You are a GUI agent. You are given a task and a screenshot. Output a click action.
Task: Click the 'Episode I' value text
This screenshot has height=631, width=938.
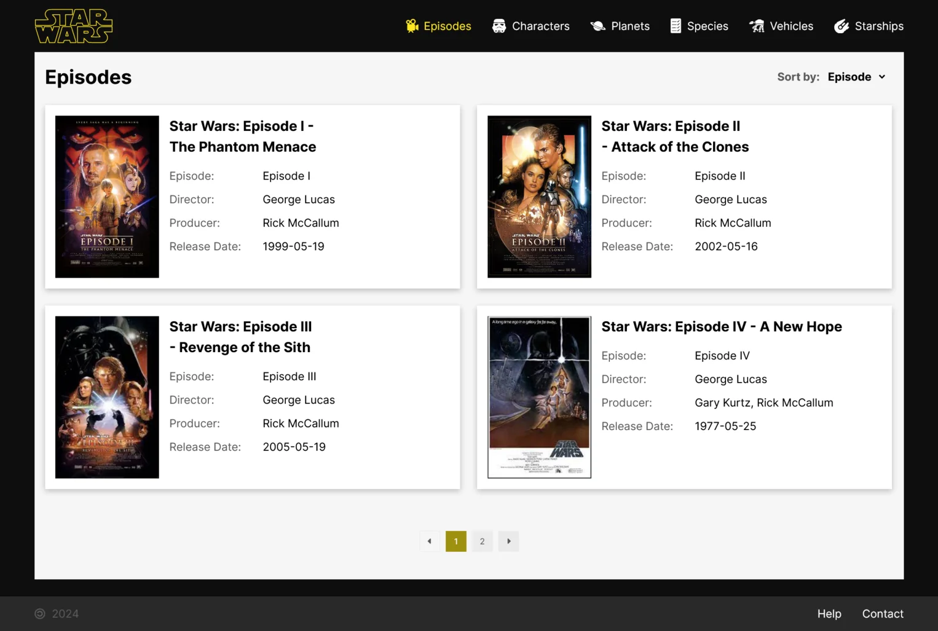tap(286, 176)
